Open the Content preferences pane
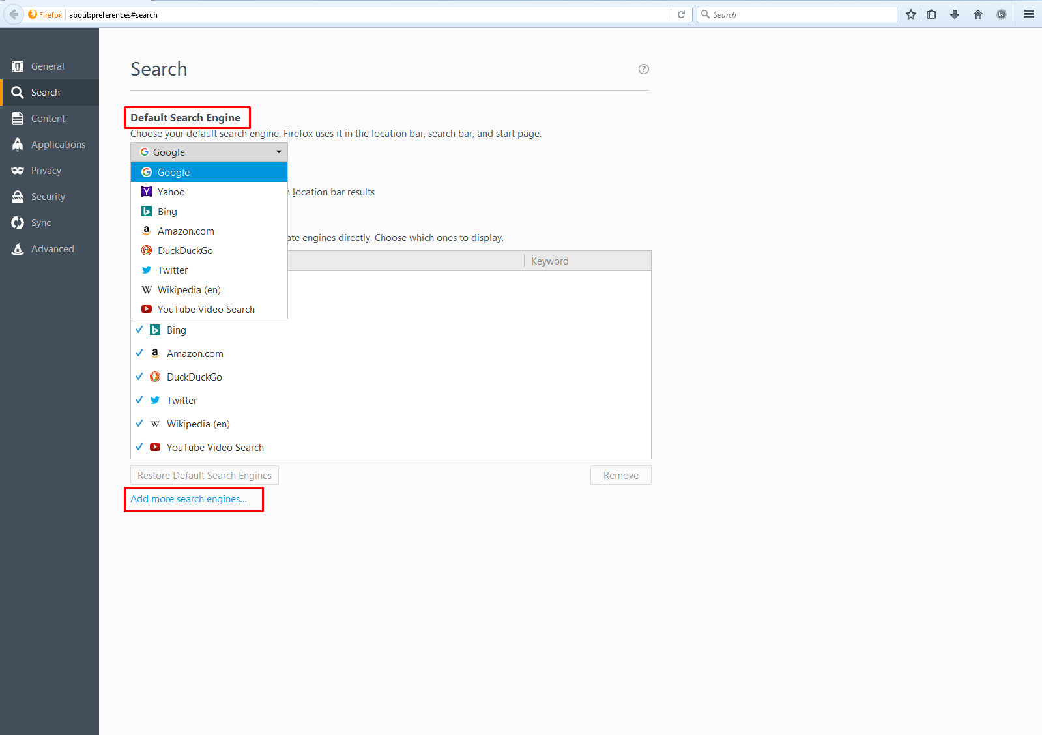This screenshot has width=1042, height=735. pyautogui.click(x=50, y=119)
